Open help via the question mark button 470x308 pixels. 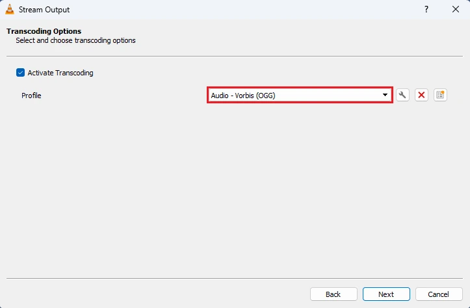[426, 9]
